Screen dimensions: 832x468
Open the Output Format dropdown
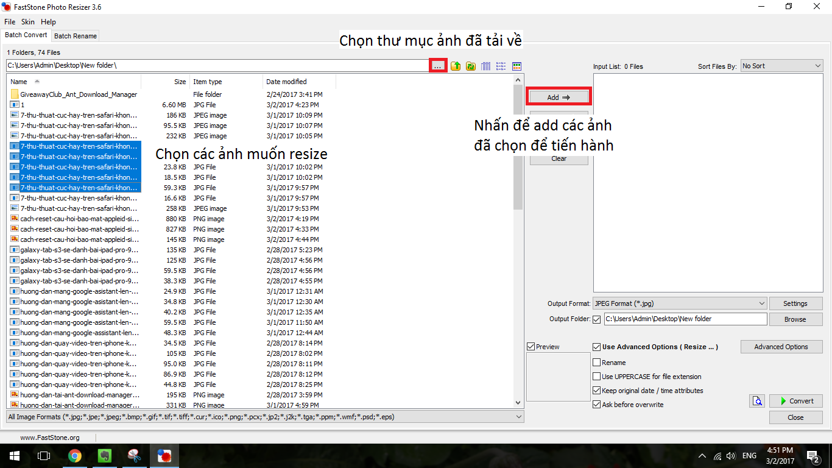(680, 303)
